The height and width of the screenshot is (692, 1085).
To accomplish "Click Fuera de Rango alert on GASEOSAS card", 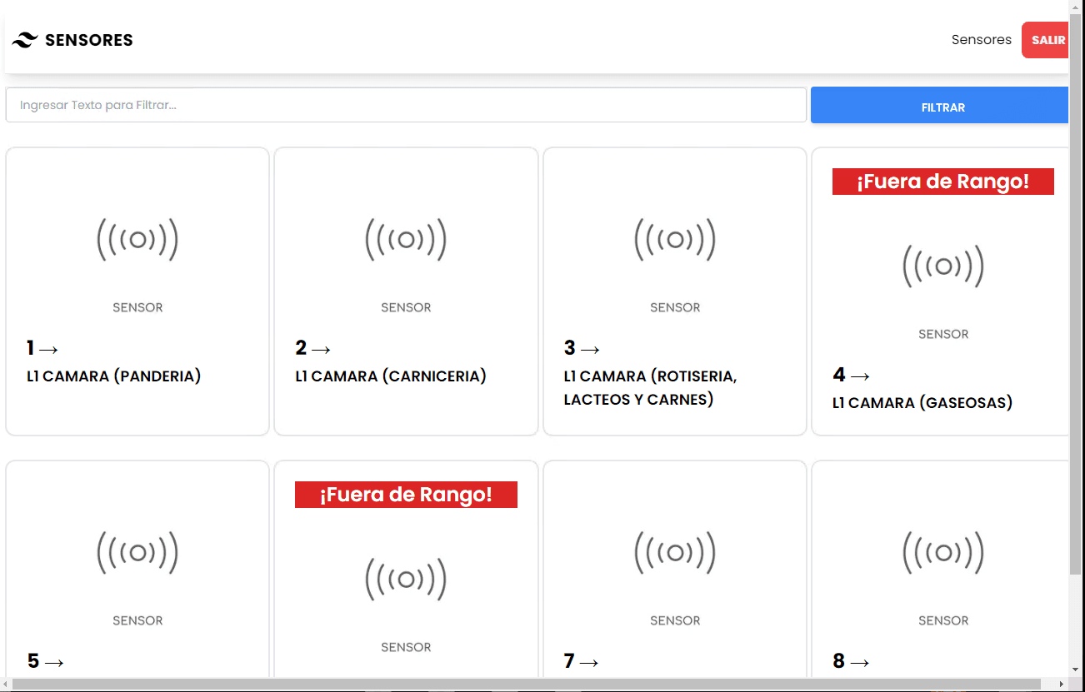I will pos(943,182).
